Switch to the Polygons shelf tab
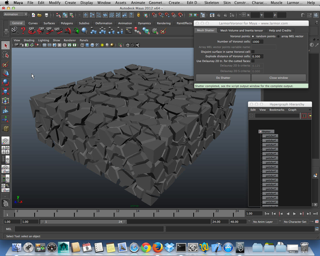The width and height of the screenshot is (320, 256). [67, 23]
